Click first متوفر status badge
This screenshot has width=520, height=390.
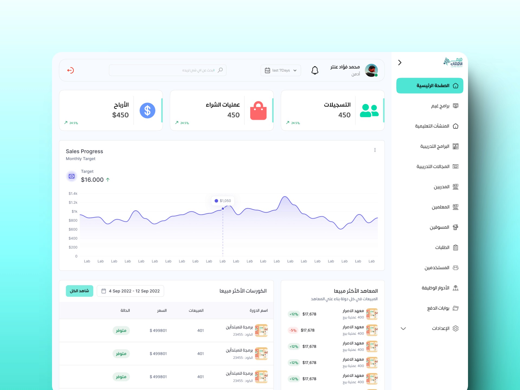click(121, 330)
